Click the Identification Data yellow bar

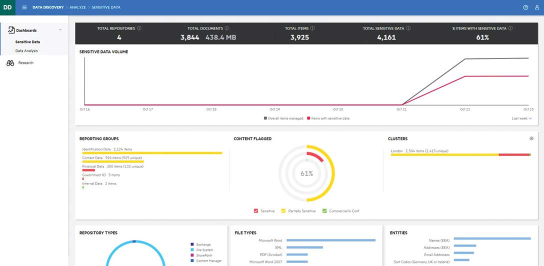click(152, 153)
